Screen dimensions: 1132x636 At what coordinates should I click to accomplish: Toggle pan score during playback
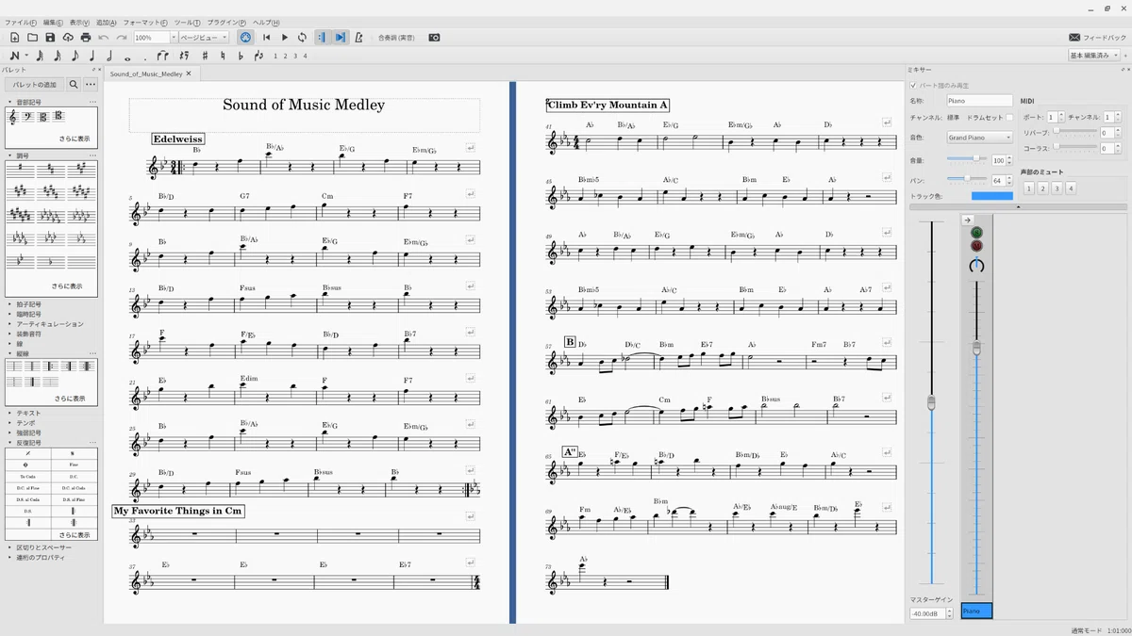point(341,38)
